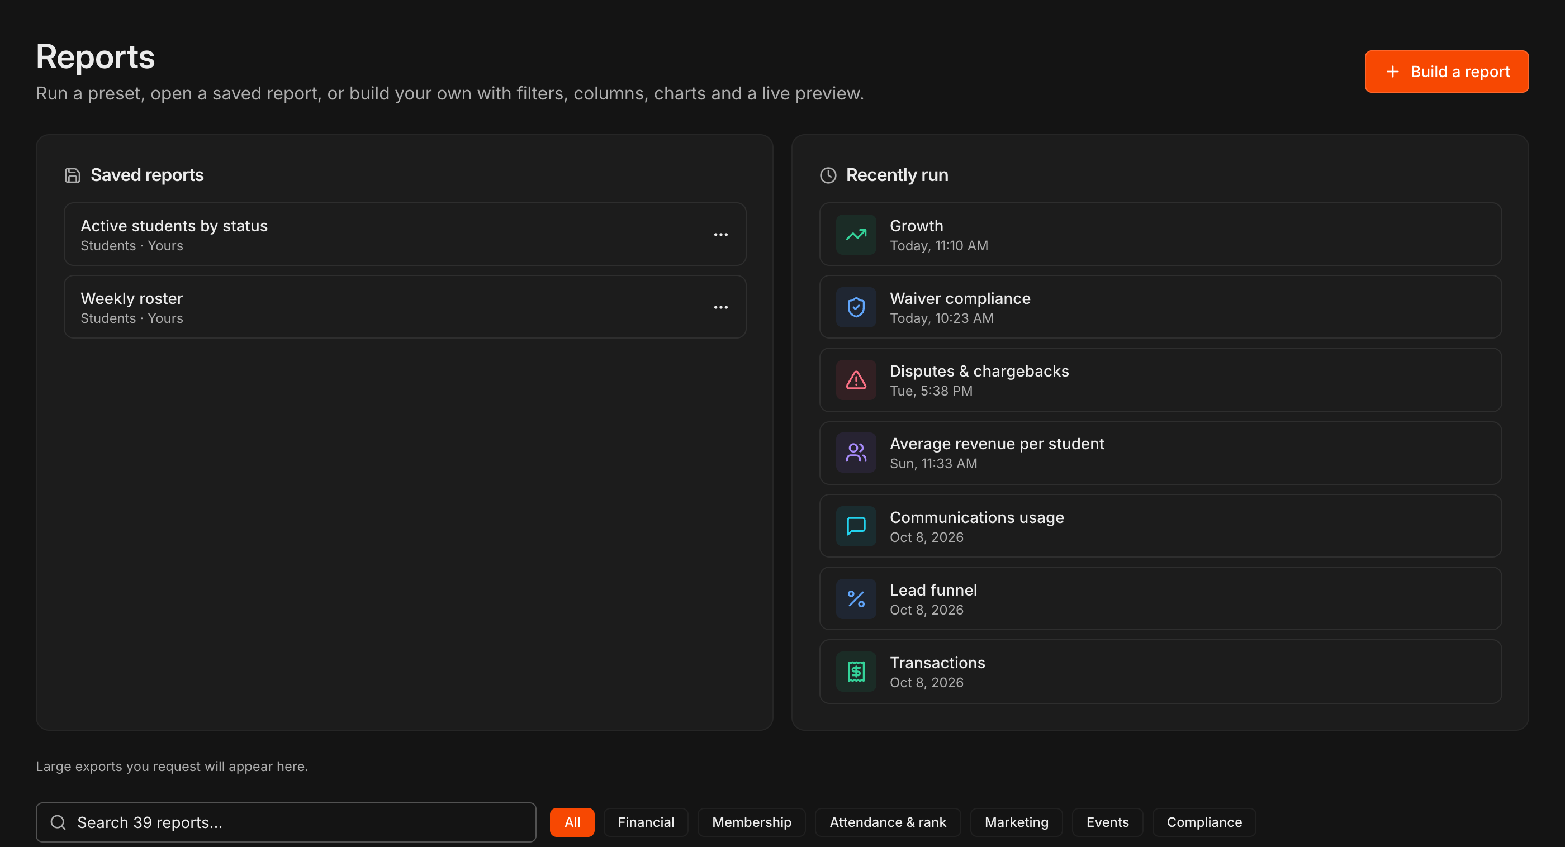This screenshot has width=1565, height=847.
Task: Click the 'Today, 10:23 AM' timestamp
Action: point(942,319)
